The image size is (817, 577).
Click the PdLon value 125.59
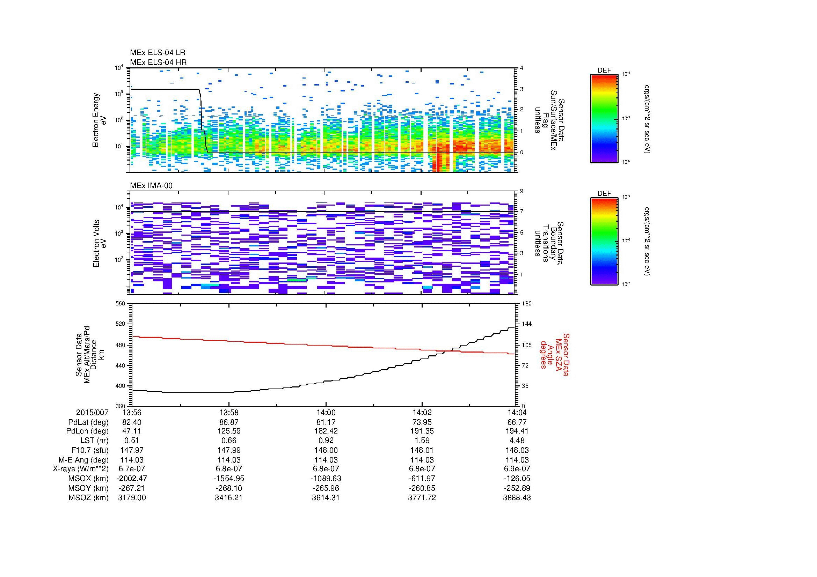pos(229,431)
